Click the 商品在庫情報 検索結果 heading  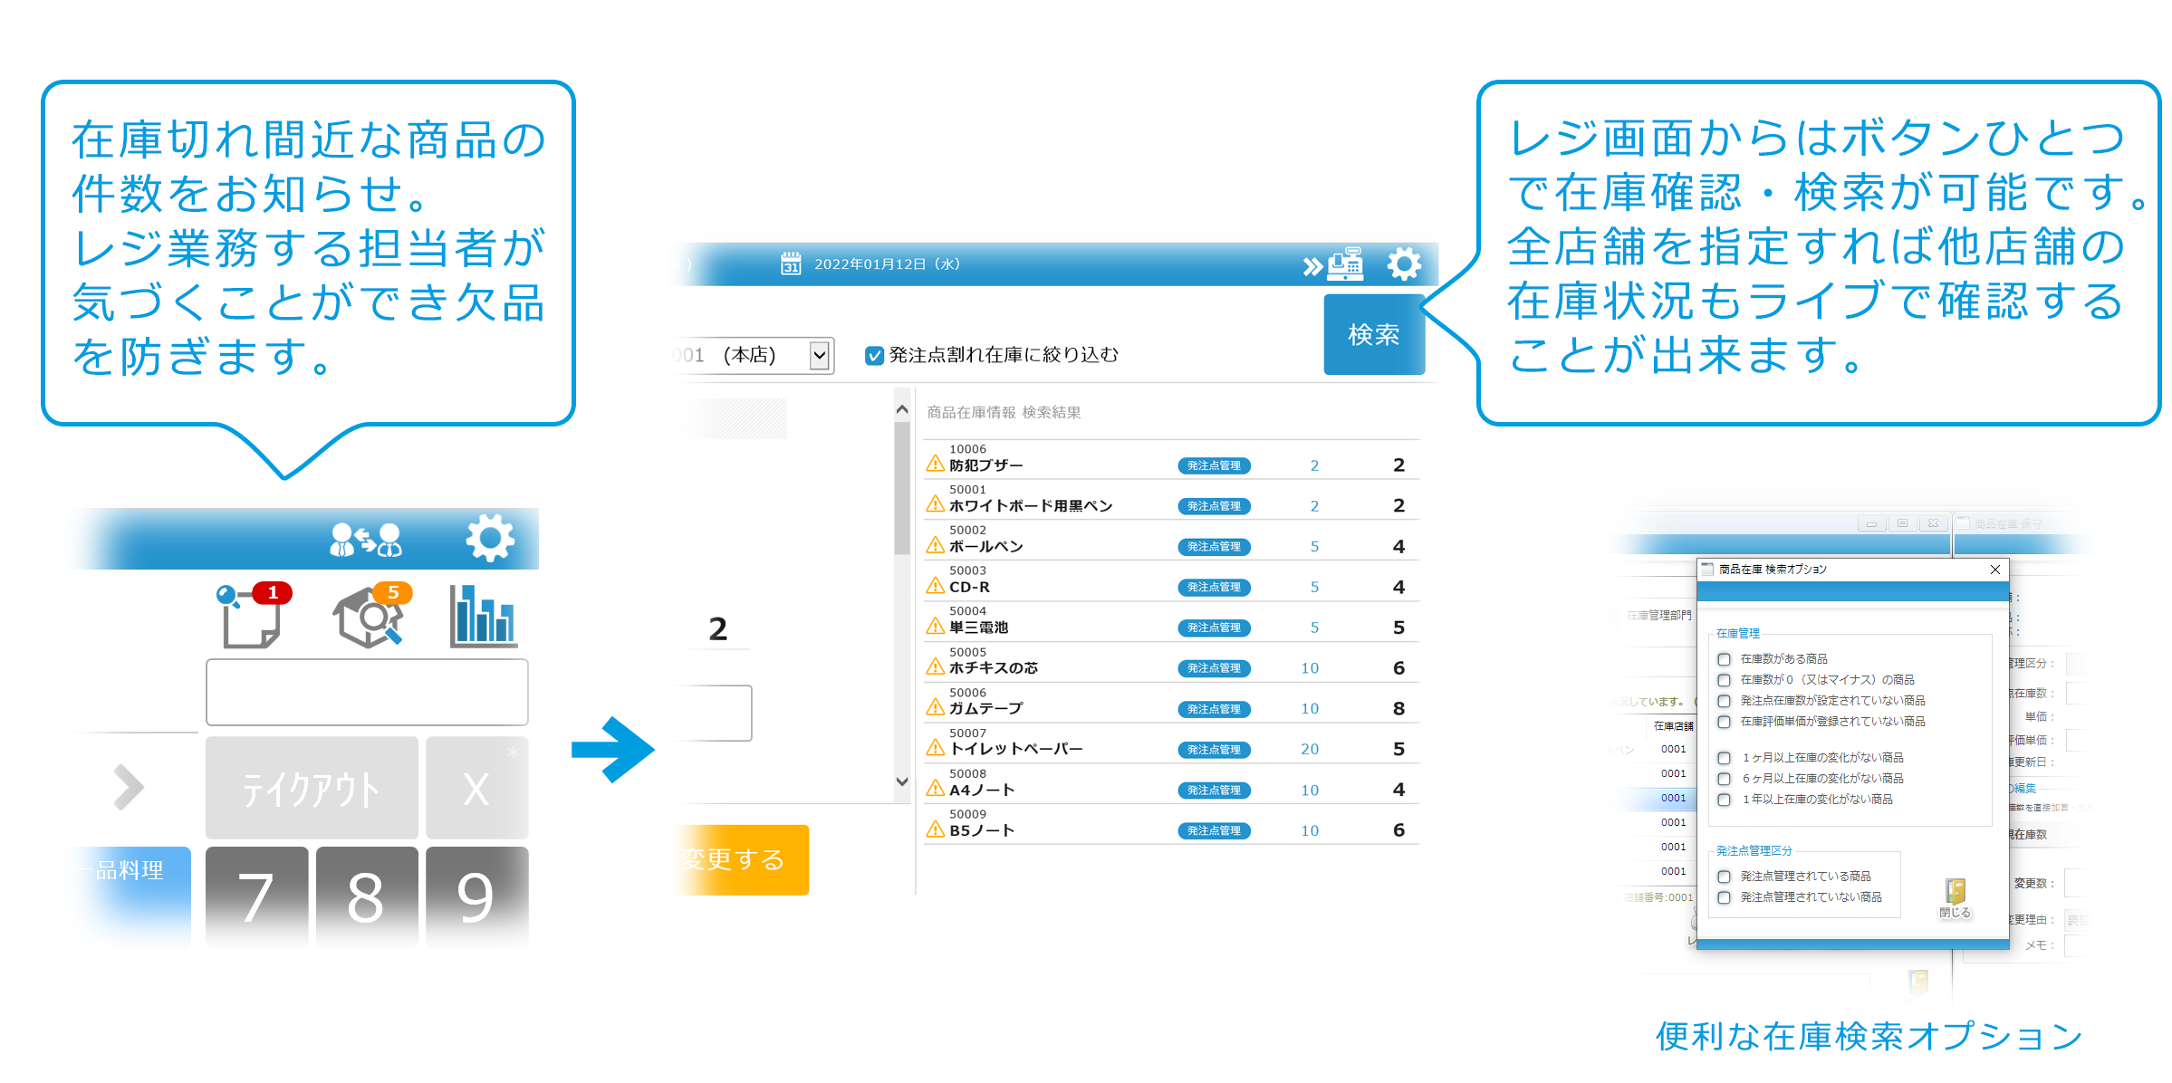click(1004, 413)
